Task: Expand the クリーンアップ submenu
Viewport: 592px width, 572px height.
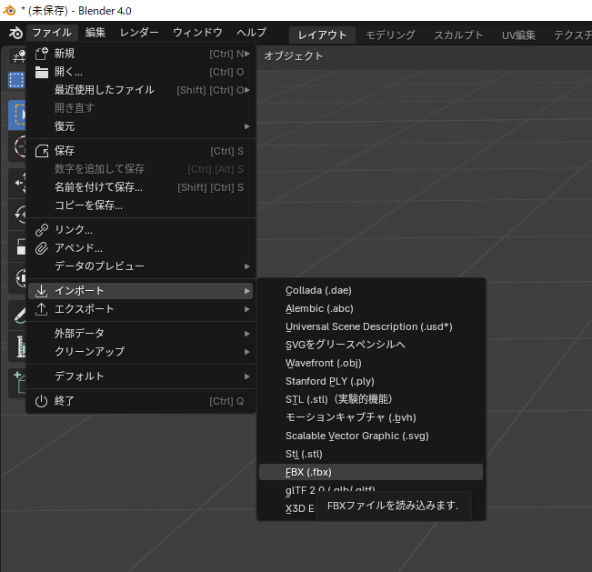Action: coord(141,352)
